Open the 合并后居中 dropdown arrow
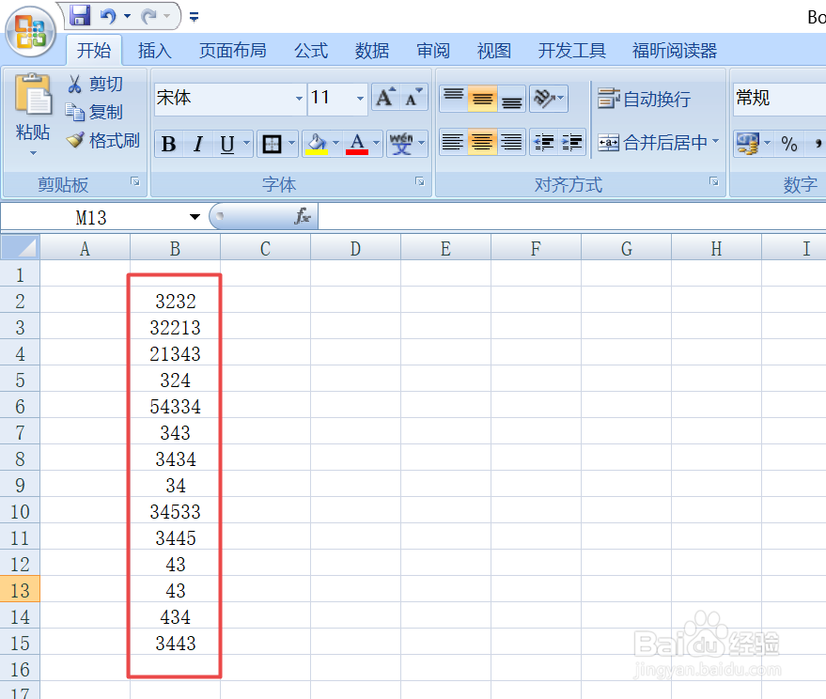Screen dimensions: 826x699 (715, 141)
